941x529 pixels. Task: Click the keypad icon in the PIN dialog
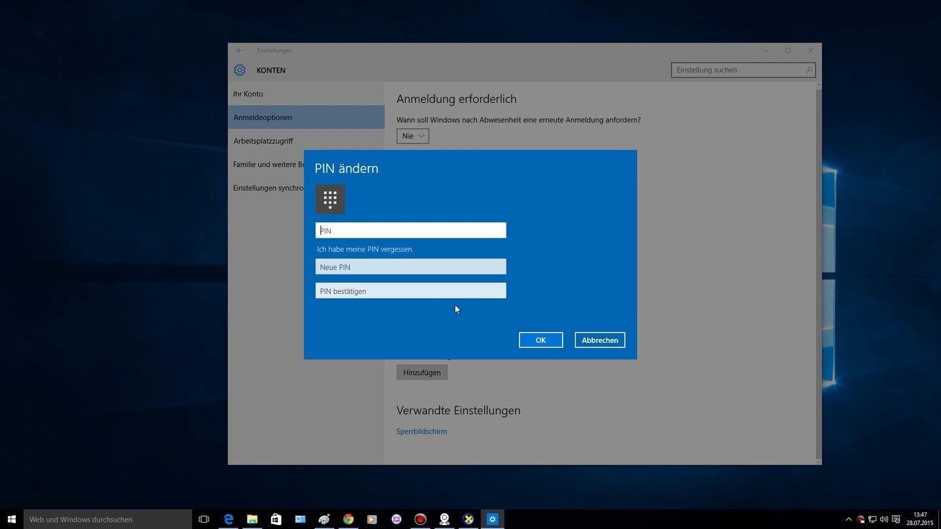(x=330, y=199)
